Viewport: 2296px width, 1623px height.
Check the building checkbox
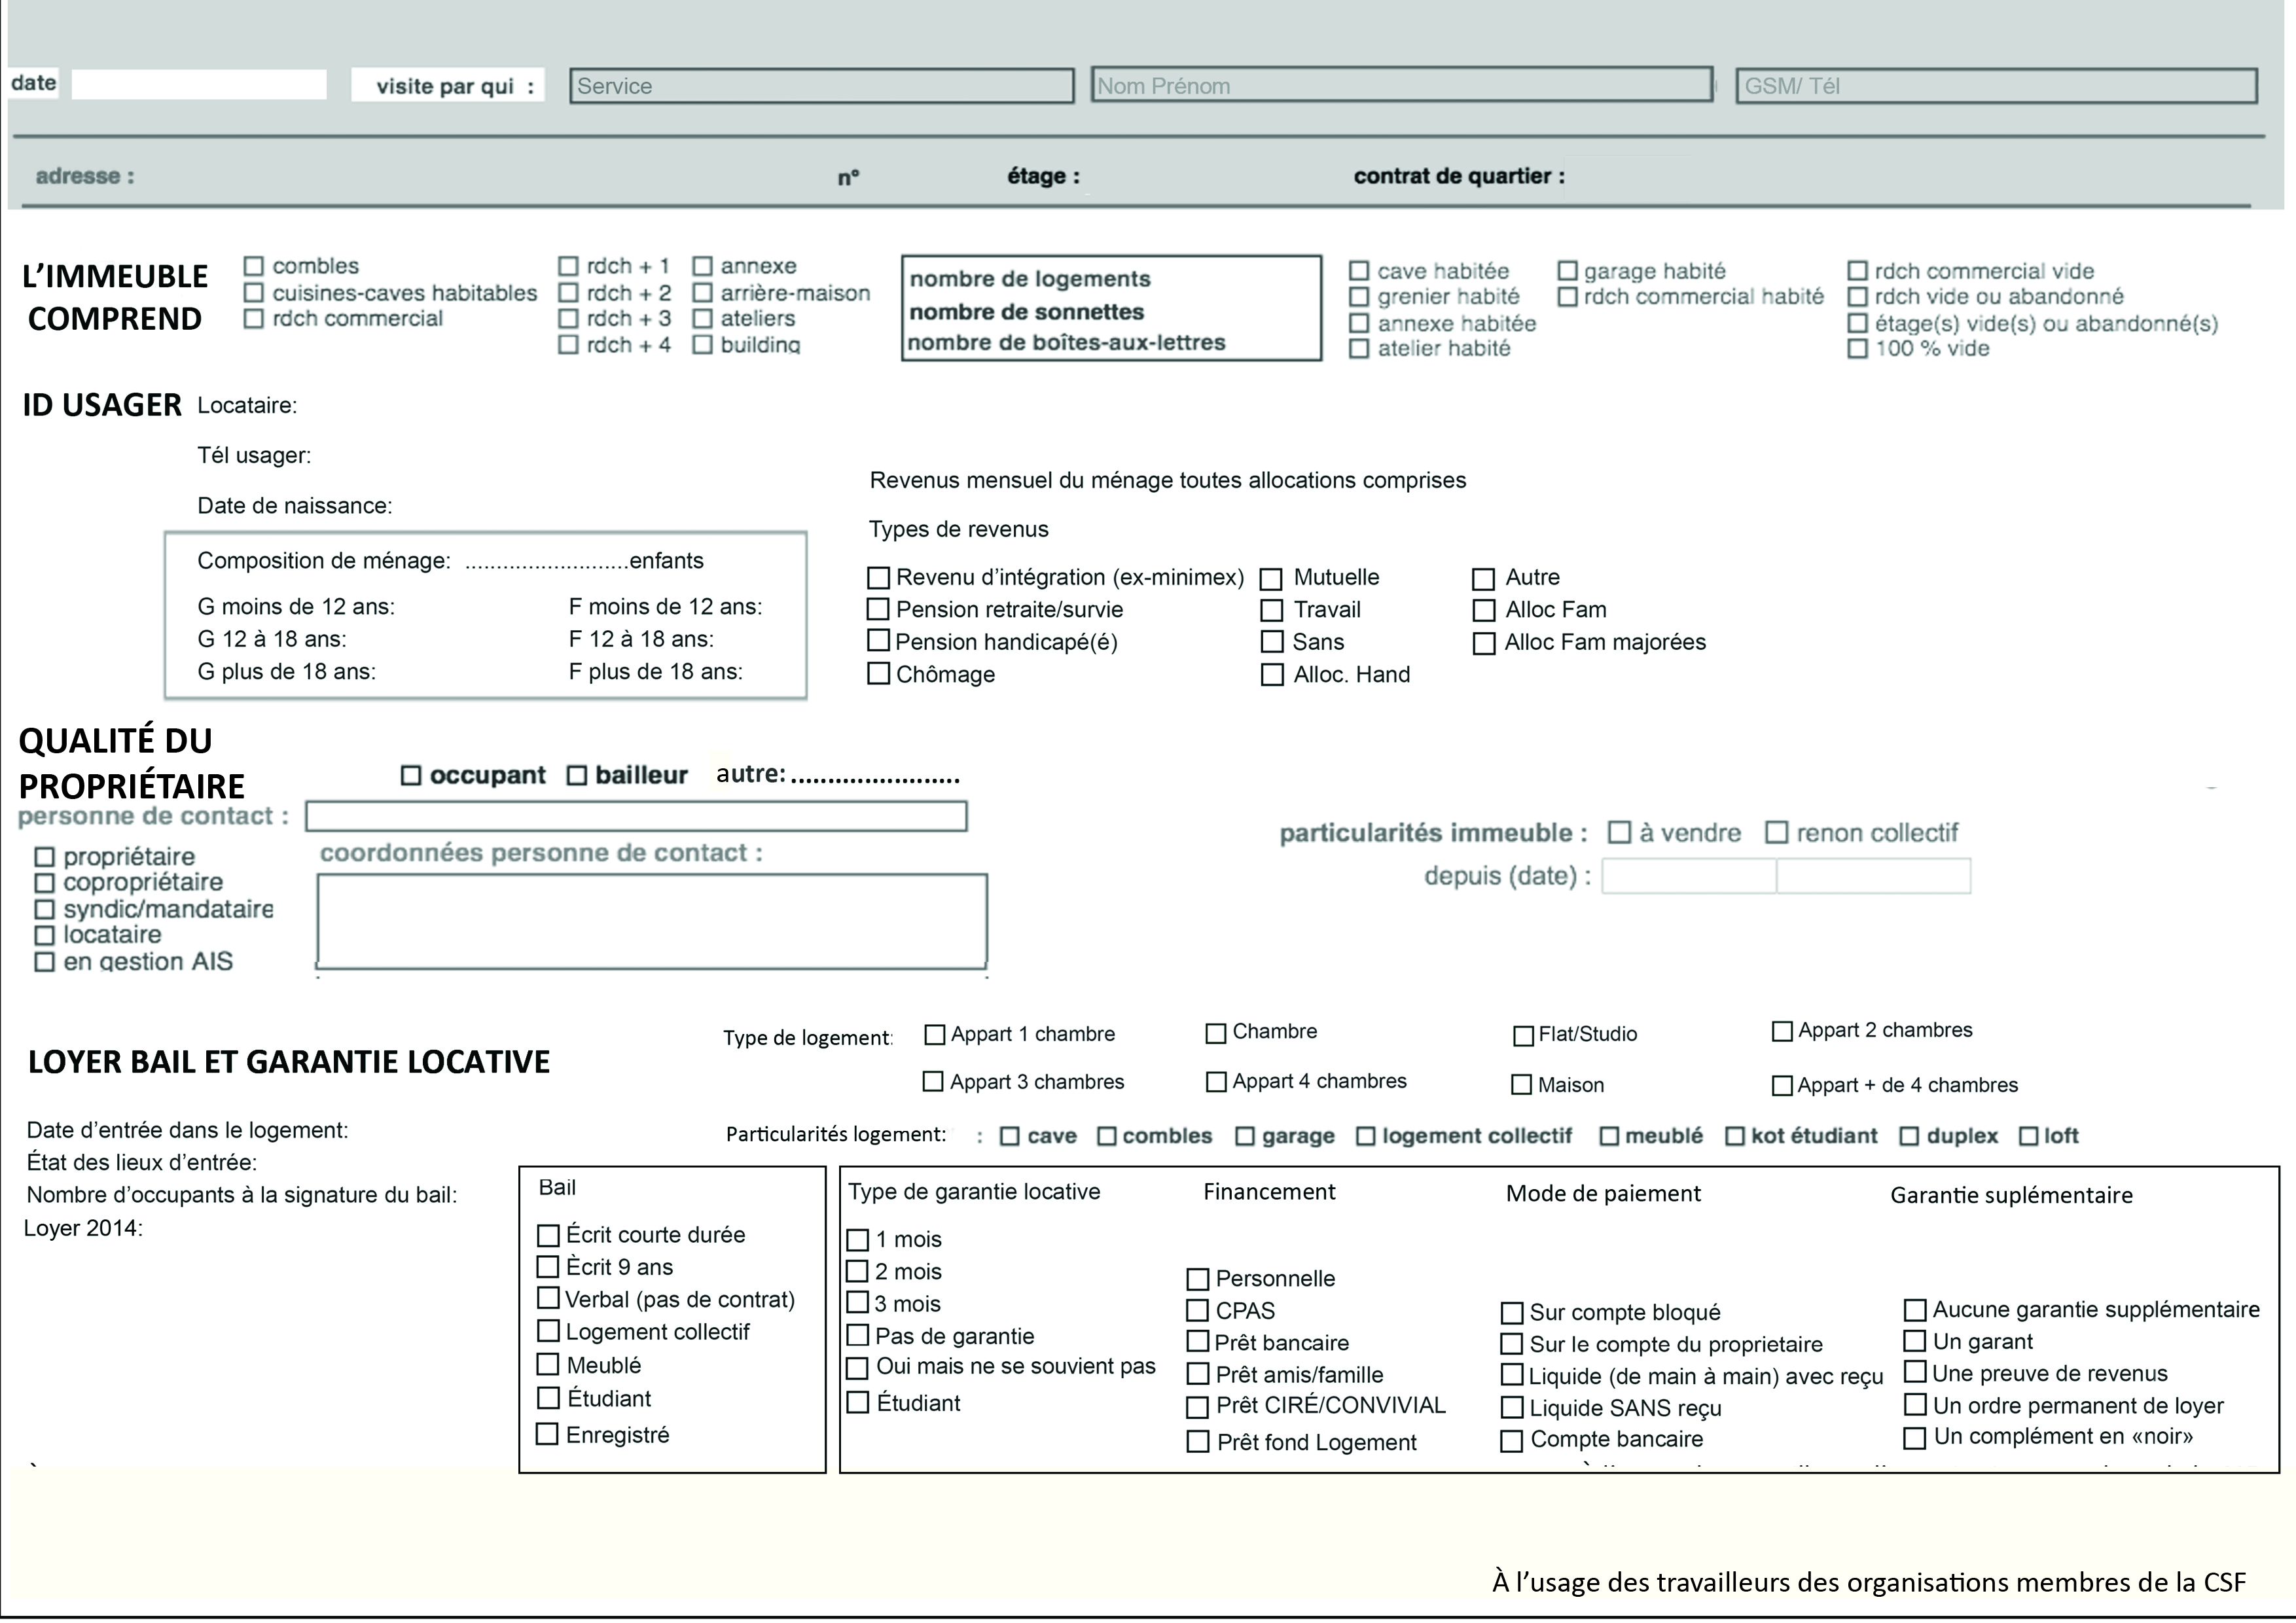point(702,345)
